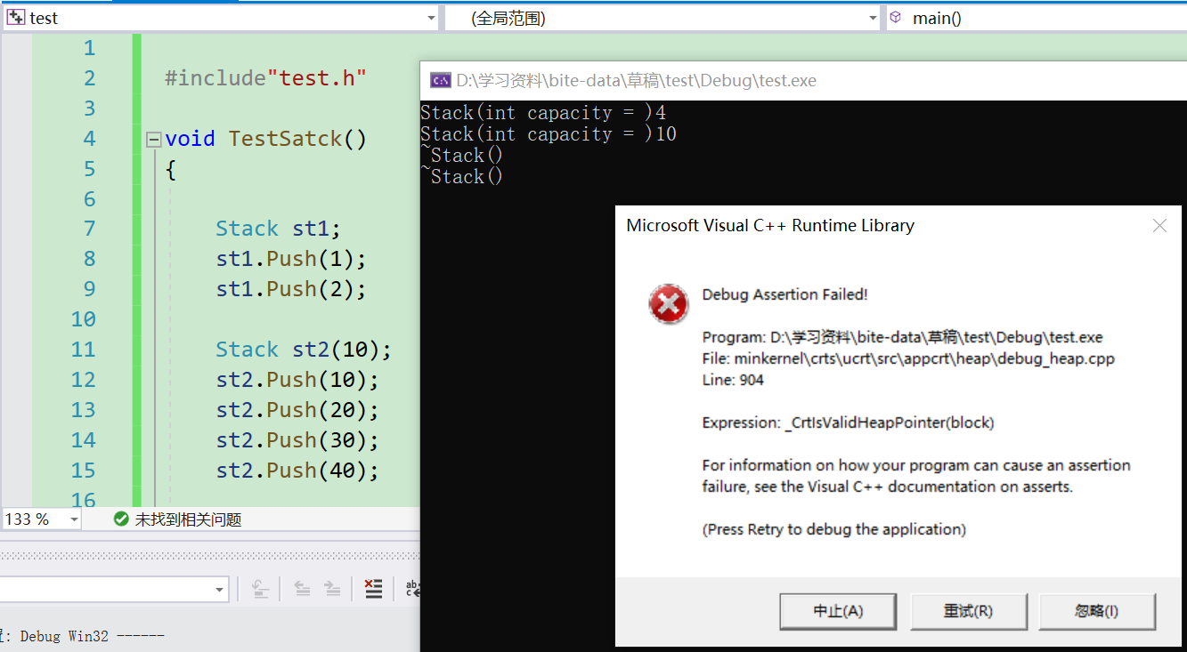Click the green checkmark no-issues status icon
The width and height of the screenshot is (1187, 652).
121,519
